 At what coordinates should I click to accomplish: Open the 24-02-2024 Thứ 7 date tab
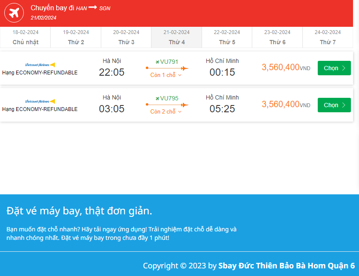pos(328,37)
